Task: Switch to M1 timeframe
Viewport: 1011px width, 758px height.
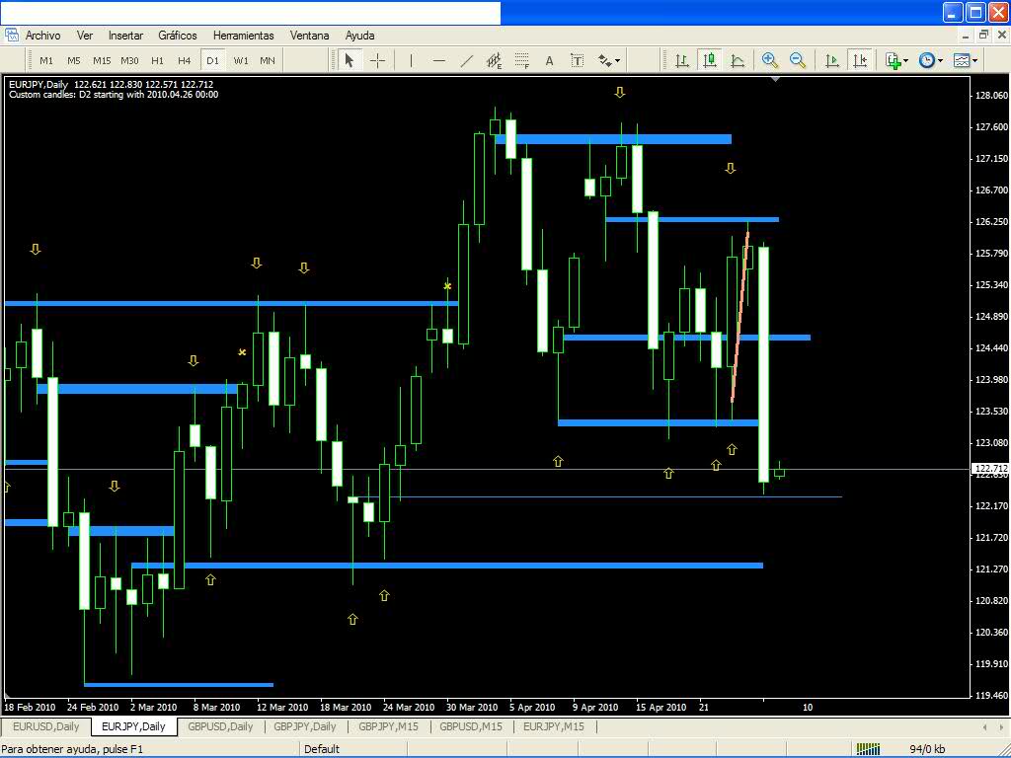Action: (x=46, y=60)
